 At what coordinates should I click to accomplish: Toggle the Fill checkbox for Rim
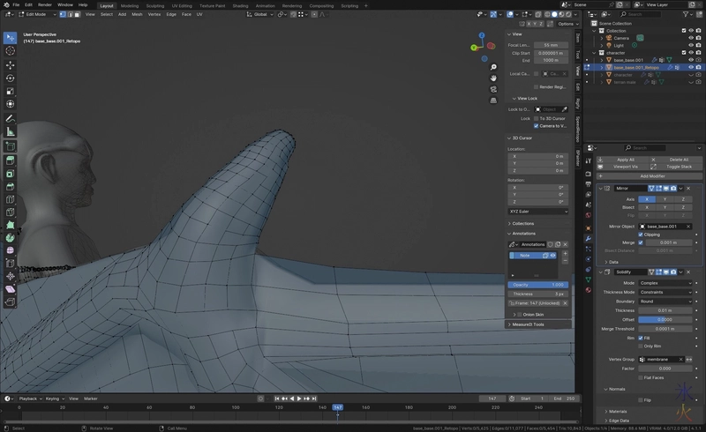click(x=642, y=337)
